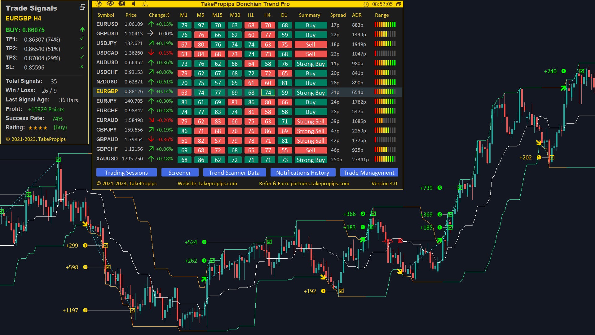Click the Trend Scanner Data button
595x335 pixels.
coord(234,172)
